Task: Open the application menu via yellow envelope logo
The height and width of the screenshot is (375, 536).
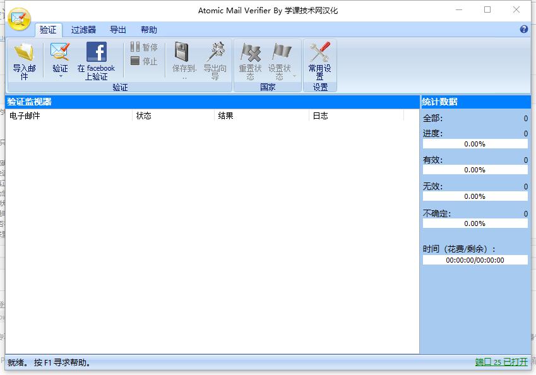Action: pos(18,18)
